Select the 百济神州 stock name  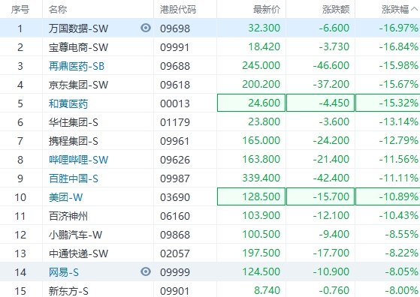pyautogui.click(x=68, y=216)
